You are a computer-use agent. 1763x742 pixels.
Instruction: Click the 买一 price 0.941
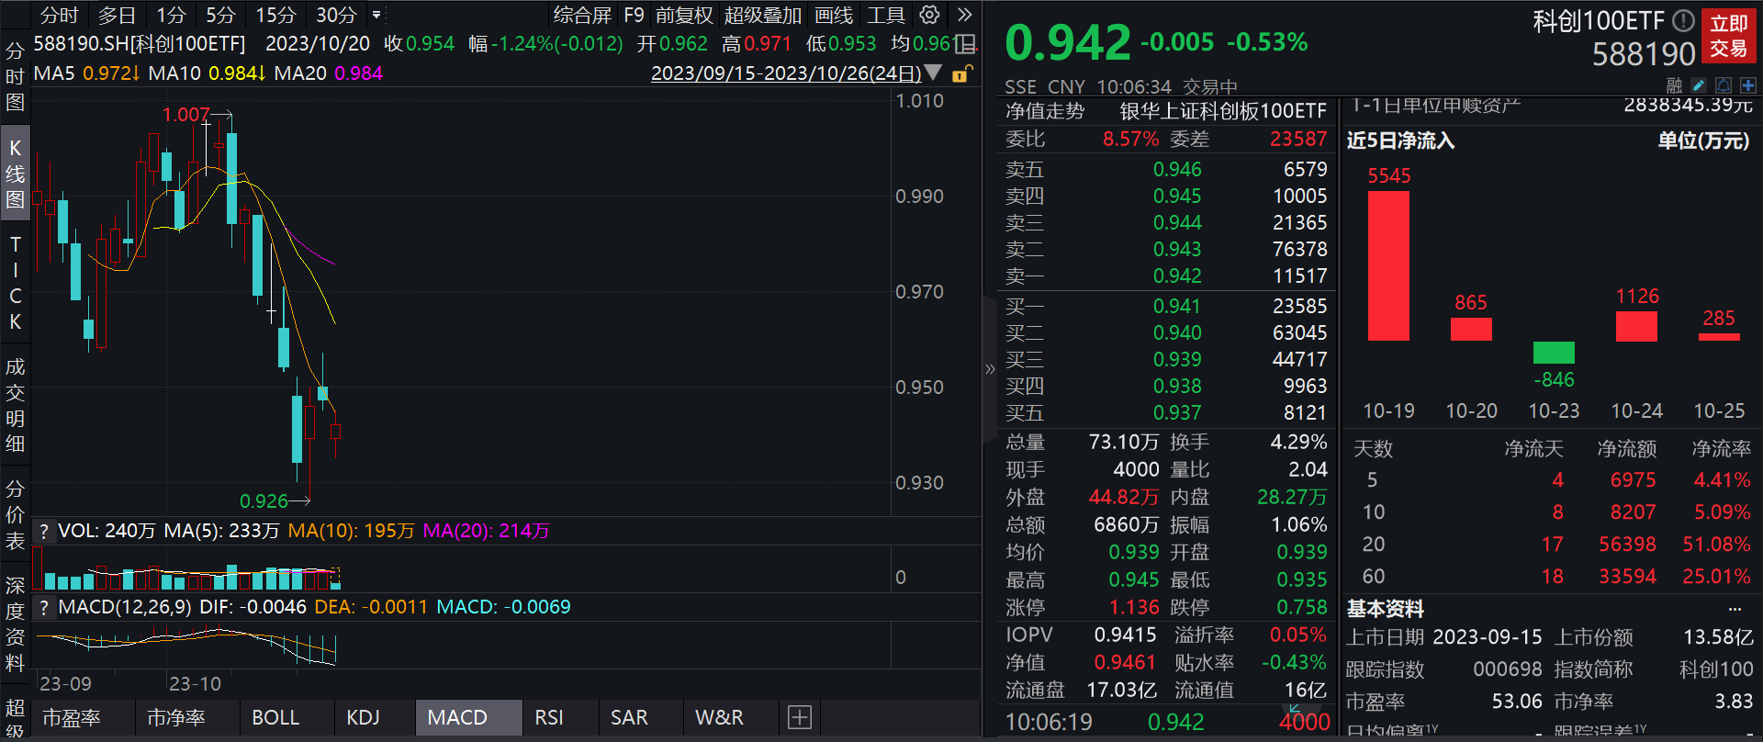1177,306
